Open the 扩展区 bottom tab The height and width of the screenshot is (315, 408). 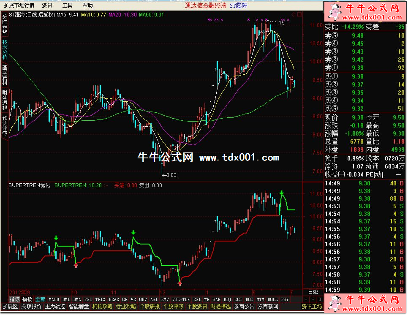(10, 307)
